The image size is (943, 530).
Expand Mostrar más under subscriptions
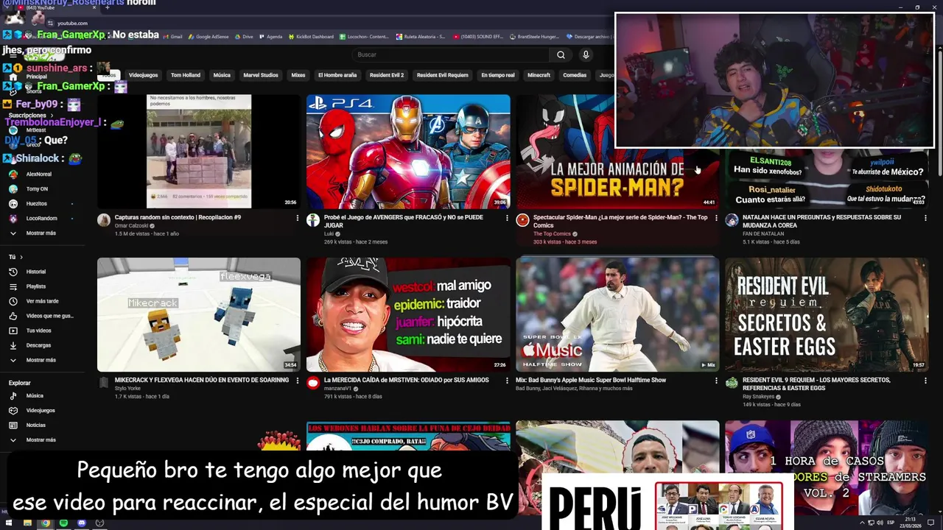(41, 233)
